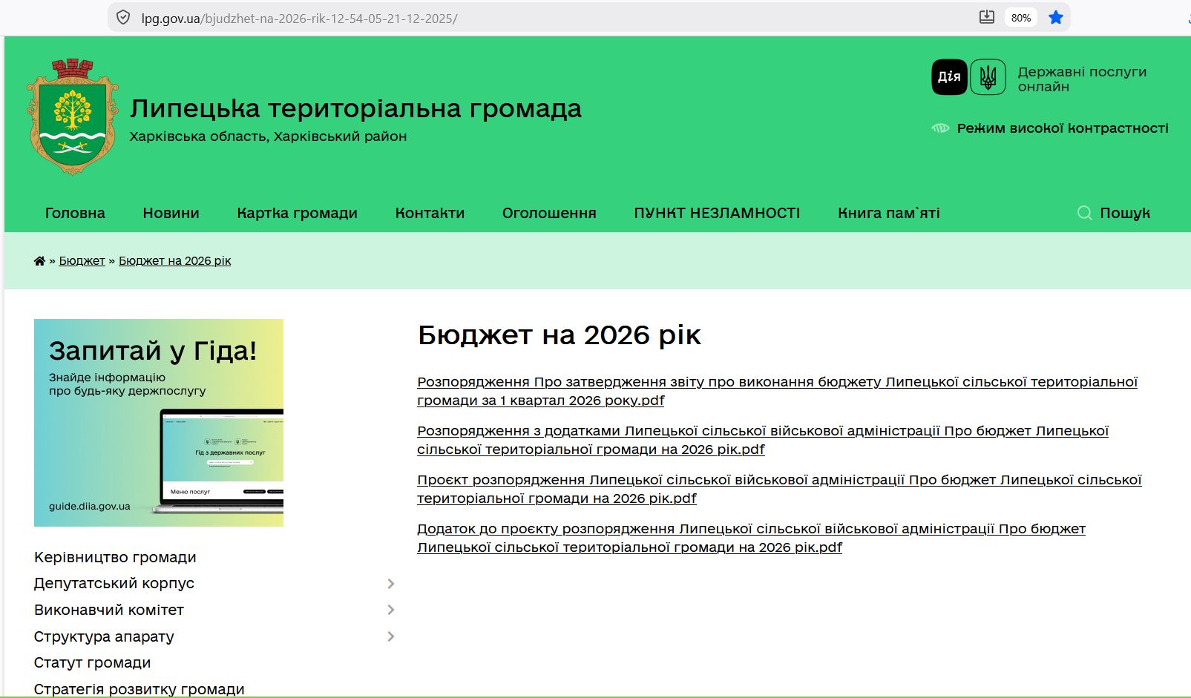The height and width of the screenshot is (698, 1191).
Task: Open the Новини menu item
Action: pyautogui.click(x=171, y=213)
